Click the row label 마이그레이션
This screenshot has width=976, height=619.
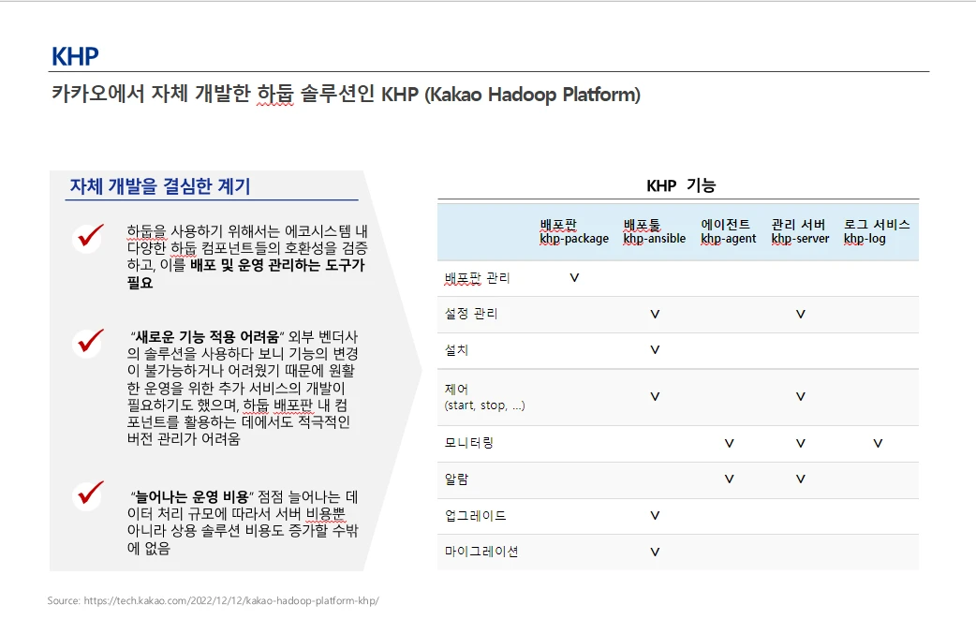point(481,552)
